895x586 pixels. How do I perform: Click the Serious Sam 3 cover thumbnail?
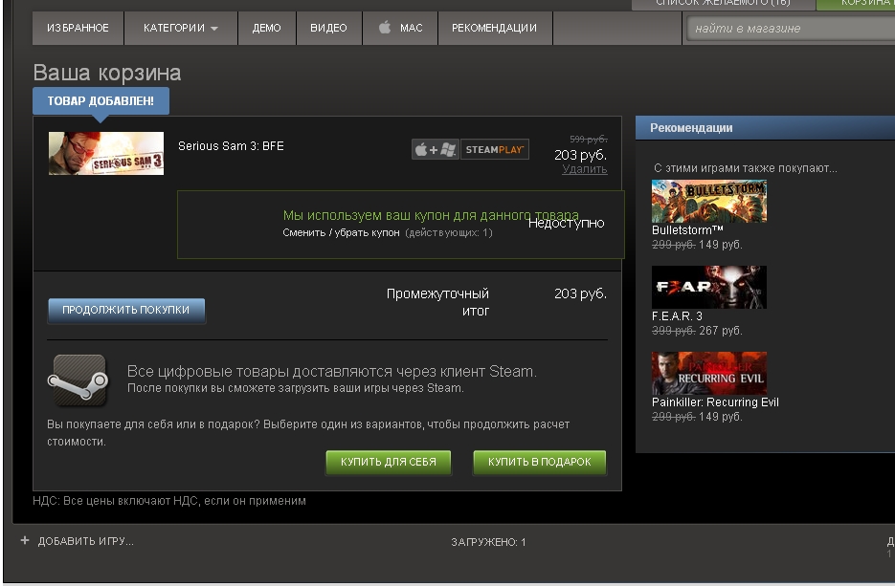click(106, 153)
